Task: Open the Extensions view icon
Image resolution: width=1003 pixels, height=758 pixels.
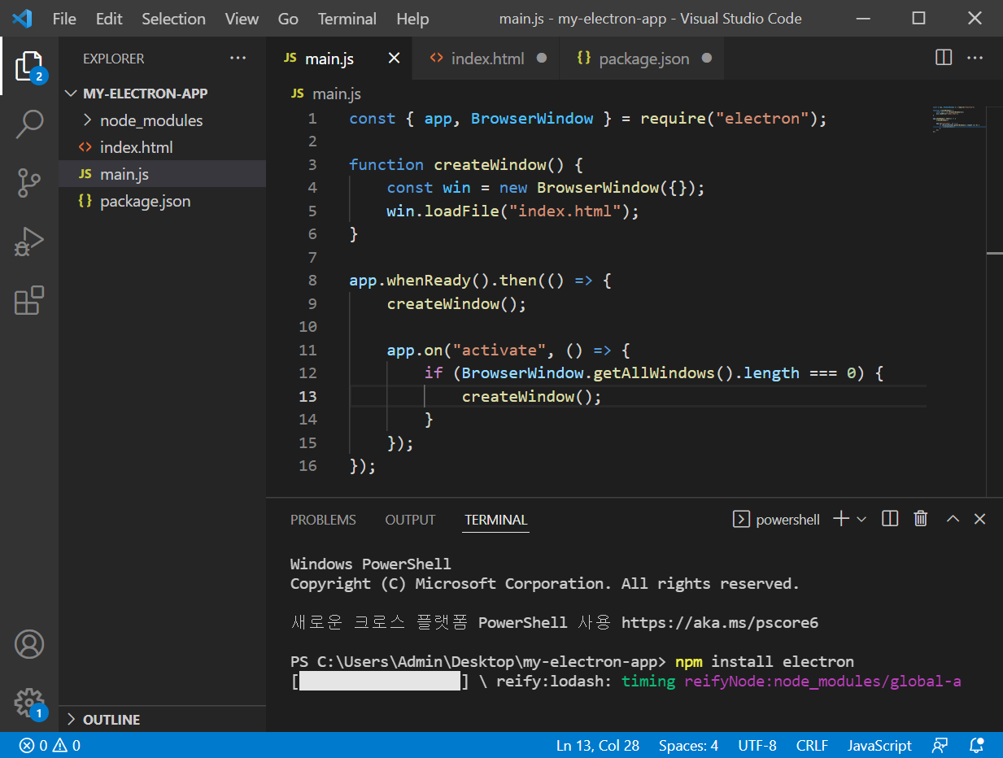Action: click(x=29, y=300)
